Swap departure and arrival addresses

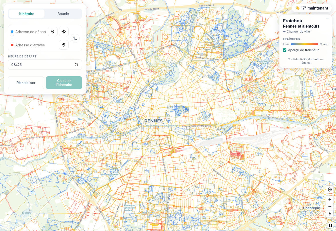pyautogui.click(x=75, y=38)
